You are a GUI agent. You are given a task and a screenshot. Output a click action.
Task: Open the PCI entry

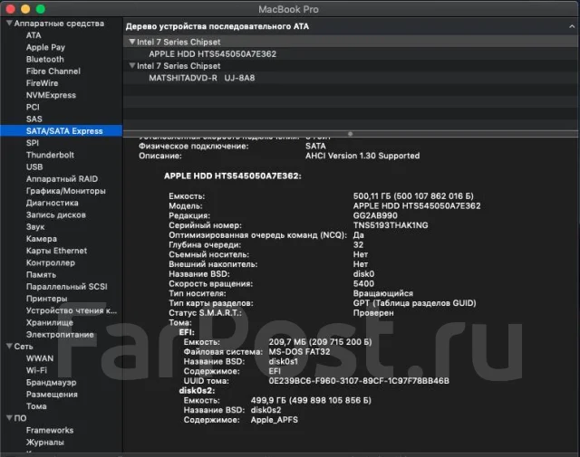33,107
